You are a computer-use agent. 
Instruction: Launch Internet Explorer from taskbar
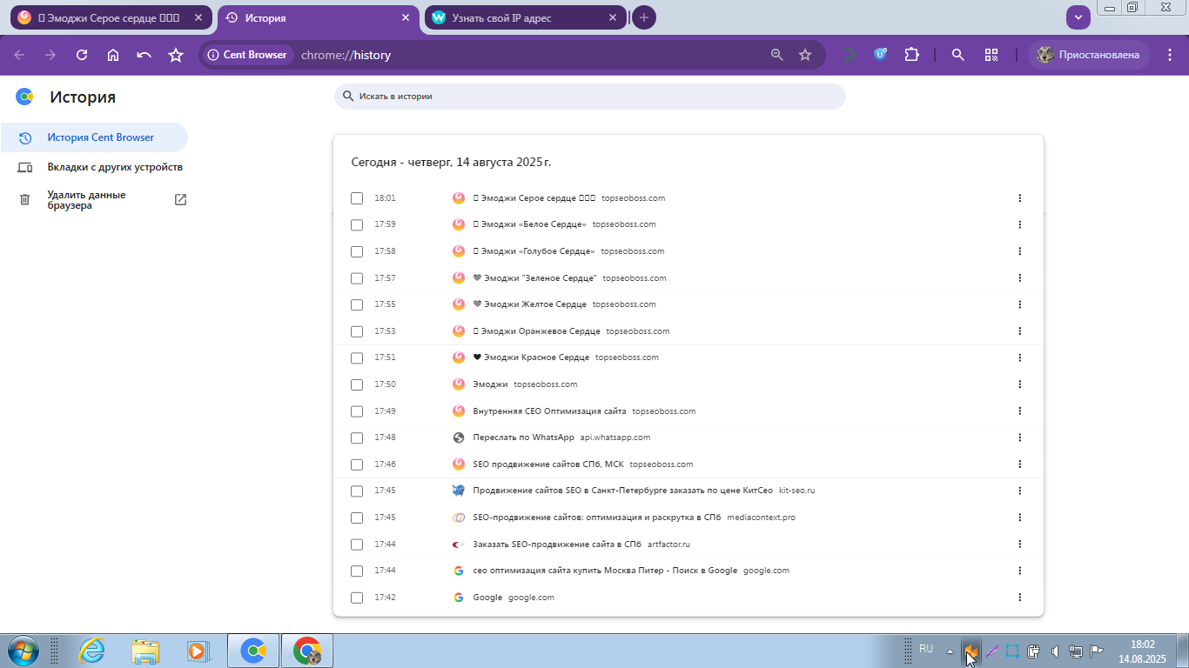click(91, 651)
